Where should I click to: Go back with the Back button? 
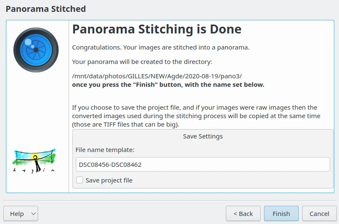(243, 214)
